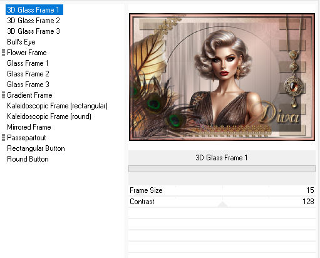Select Flower Frame in the list
Image resolution: width=320 pixels, height=258 pixels.
27,53
